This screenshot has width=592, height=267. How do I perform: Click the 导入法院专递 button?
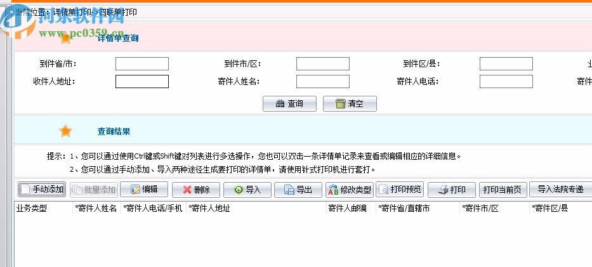(x=561, y=190)
